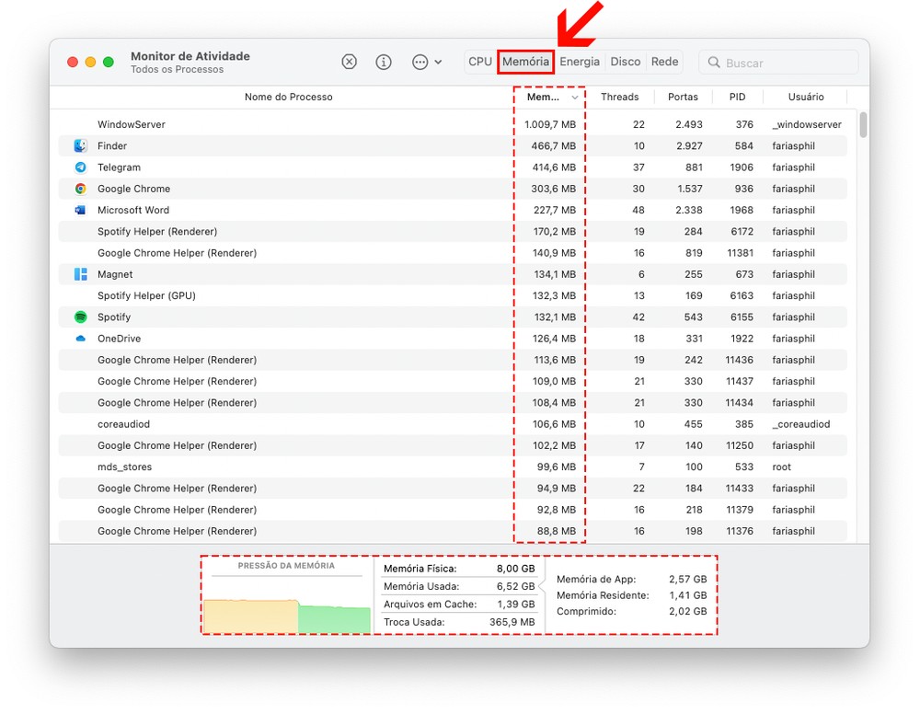Open process info with the (i) icon
920x714 pixels.
click(x=384, y=62)
